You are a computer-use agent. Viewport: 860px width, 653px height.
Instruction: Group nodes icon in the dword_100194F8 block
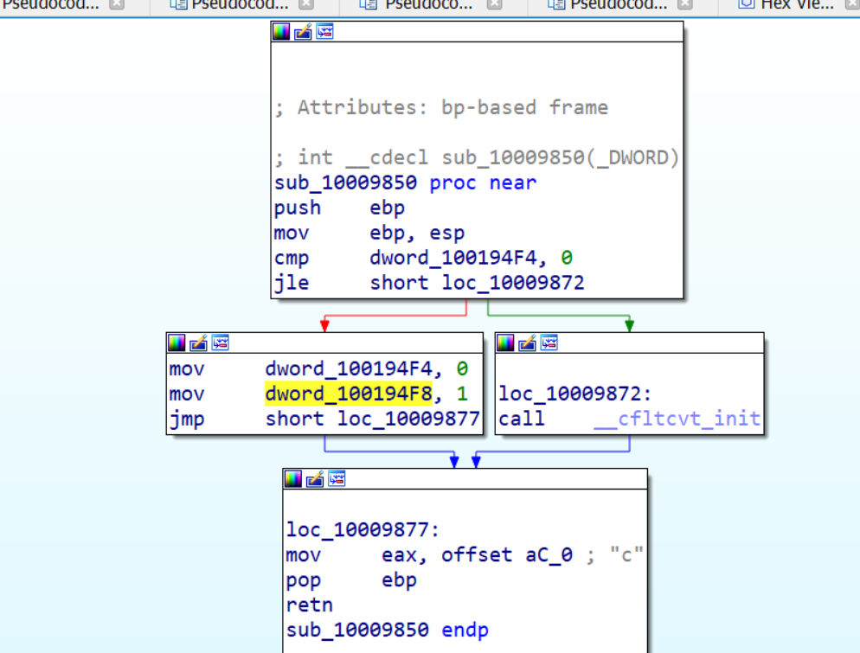(221, 343)
